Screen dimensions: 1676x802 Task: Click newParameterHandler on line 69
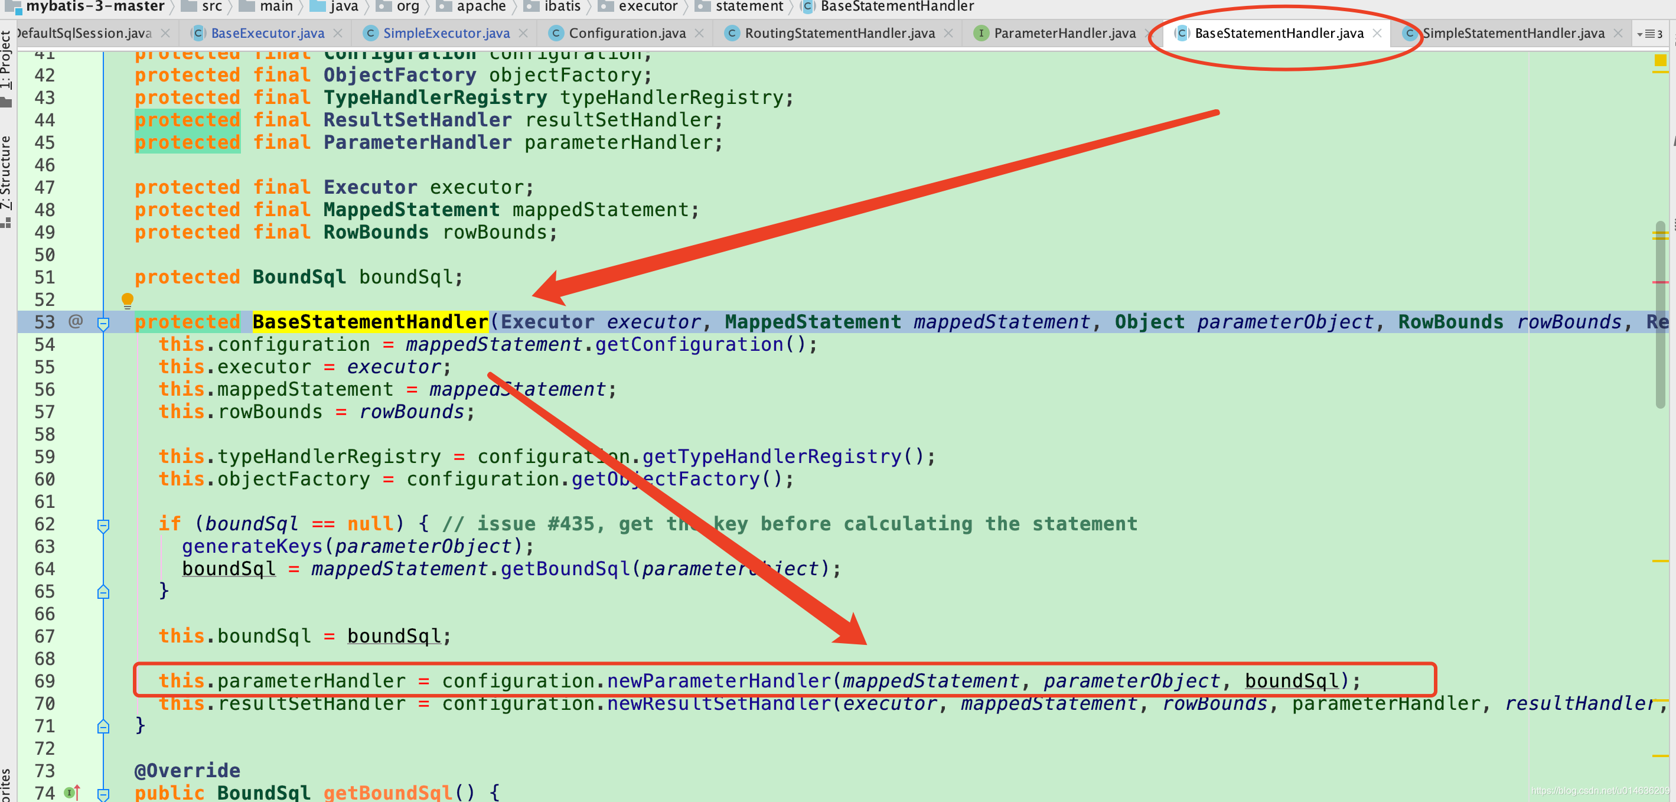(719, 681)
